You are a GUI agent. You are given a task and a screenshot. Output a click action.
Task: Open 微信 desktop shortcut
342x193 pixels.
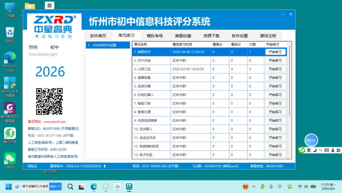coord(10,161)
